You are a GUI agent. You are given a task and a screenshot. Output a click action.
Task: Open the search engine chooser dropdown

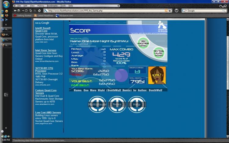pos(184,11)
